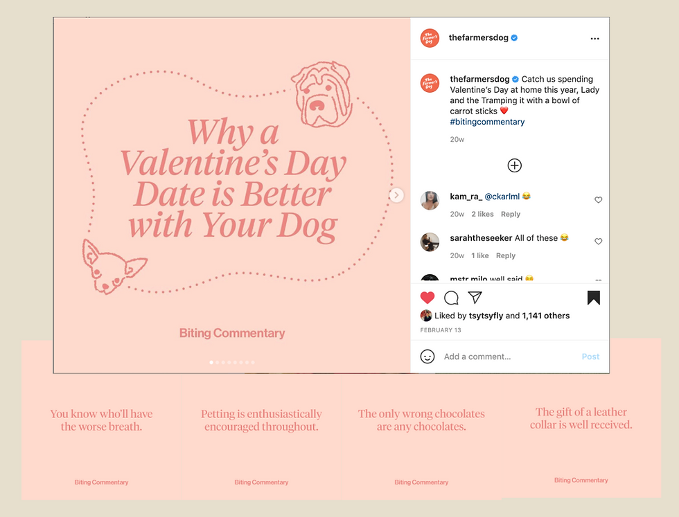Click the comment speech bubble icon
Screen dimensions: 679x517
[451, 298]
